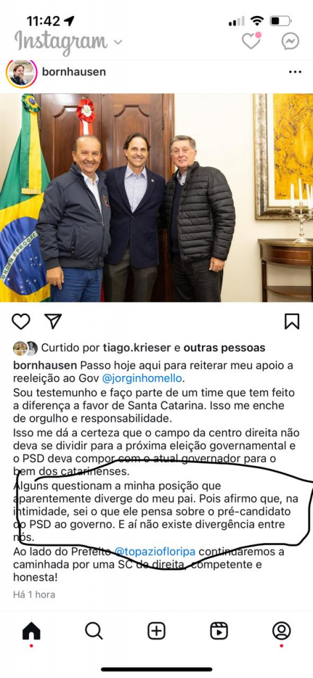
Task: Go to the Home tab
Action: (x=31, y=631)
